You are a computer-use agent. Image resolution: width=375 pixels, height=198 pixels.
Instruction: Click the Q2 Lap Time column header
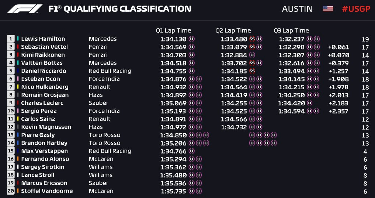pyautogui.click(x=233, y=30)
